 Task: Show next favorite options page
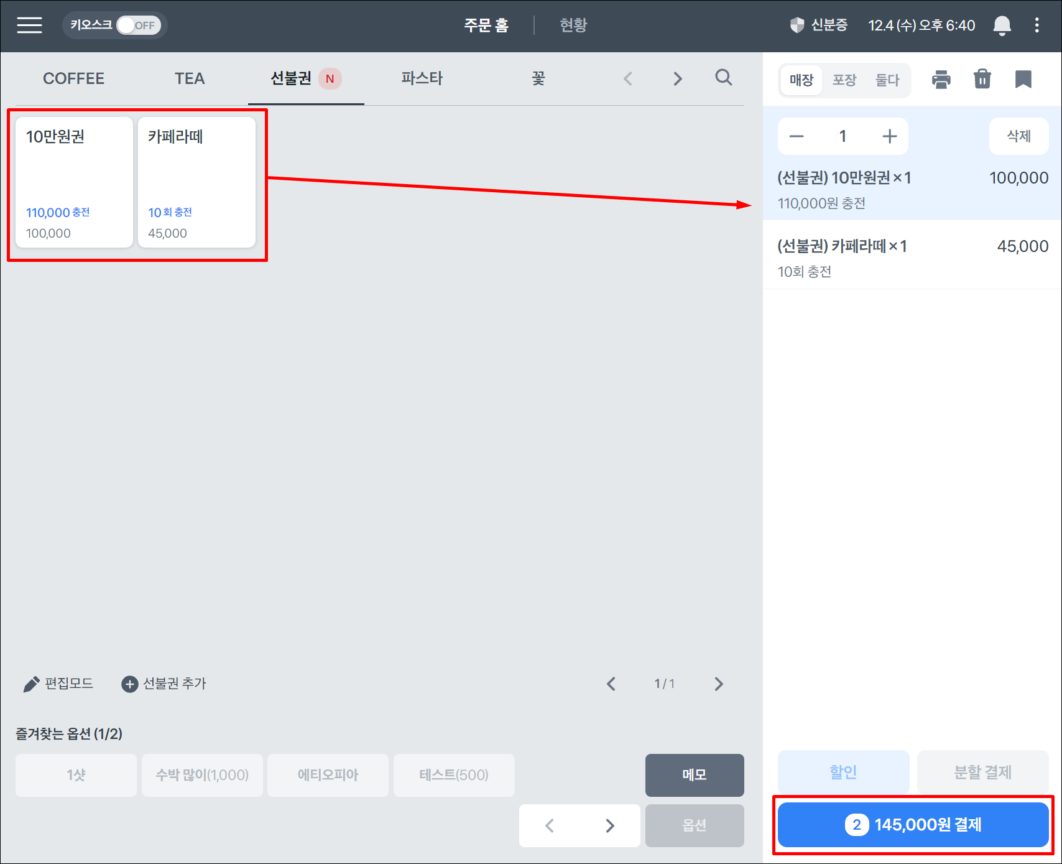pyautogui.click(x=610, y=825)
